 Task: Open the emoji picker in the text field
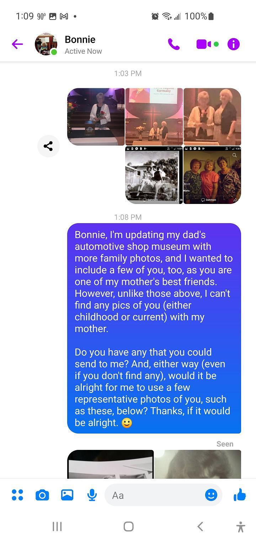pyautogui.click(x=211, y=495)
